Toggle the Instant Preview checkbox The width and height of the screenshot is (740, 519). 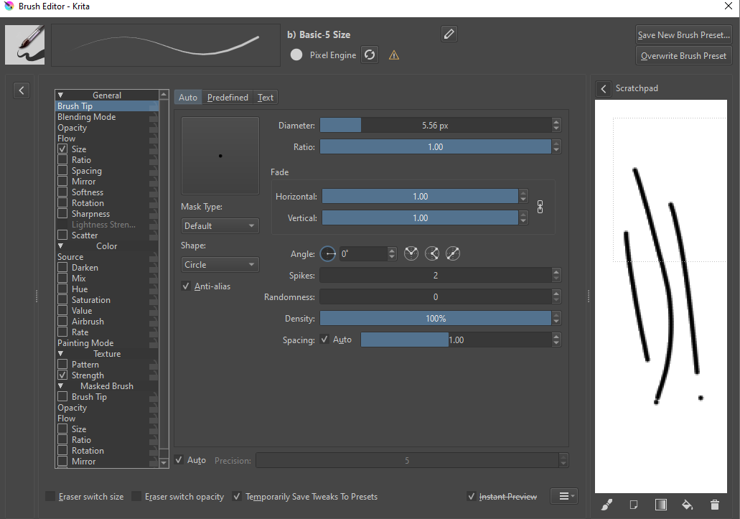click(x=472, y=496)
